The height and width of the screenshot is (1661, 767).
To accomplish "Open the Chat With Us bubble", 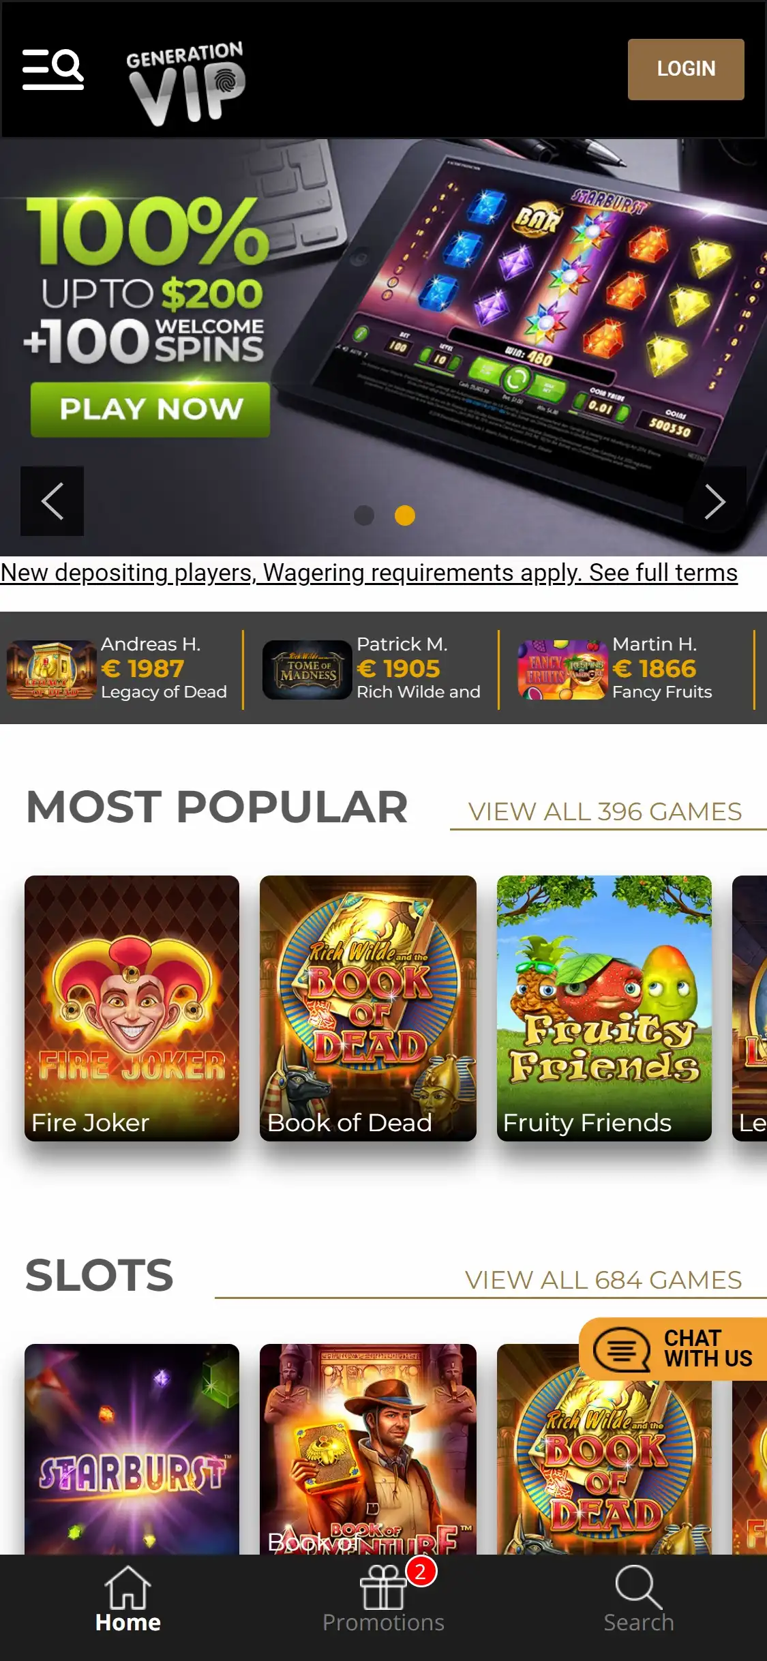I will 673,1349.
